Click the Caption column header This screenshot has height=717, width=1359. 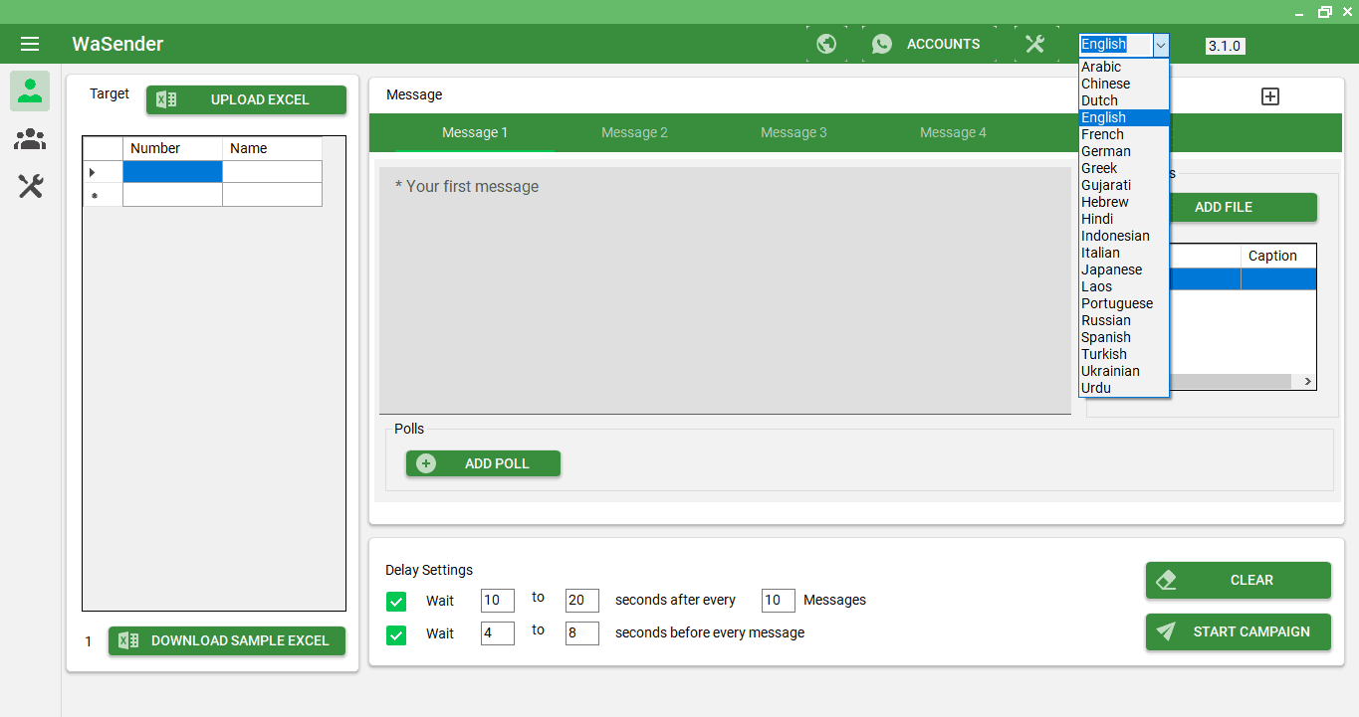click(1278, 256)
